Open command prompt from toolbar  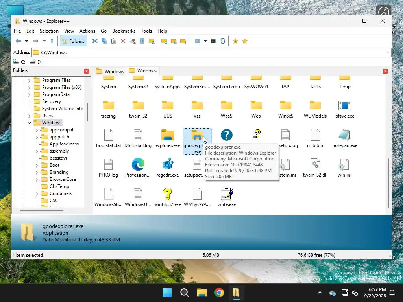[213, 41]
